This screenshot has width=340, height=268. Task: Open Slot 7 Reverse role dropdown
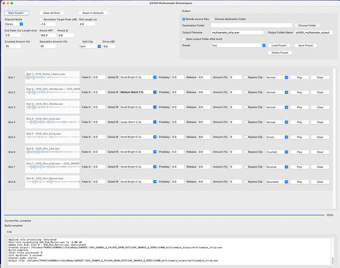click(x=277, y=167)
